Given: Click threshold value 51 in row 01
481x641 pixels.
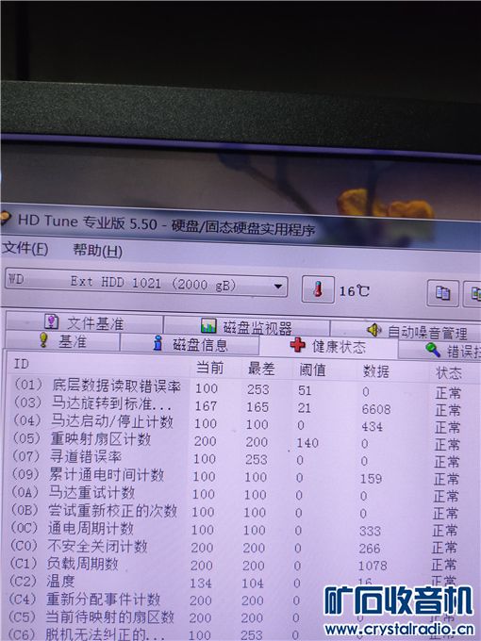Looking at the screenshot, I should click(305, 390).
